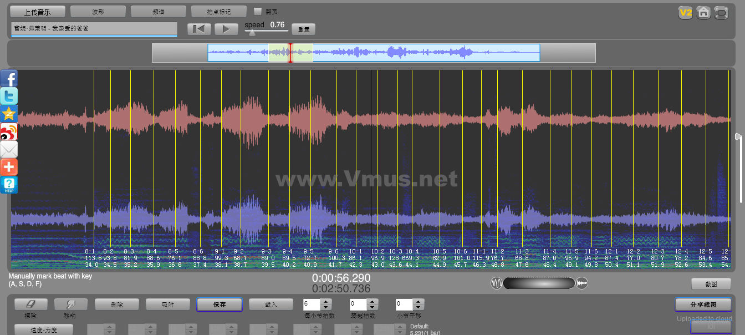The width and height of the screenshot is (745, 335).
Task: Click the Weibo share icon
Action: pyautogui.click(x=9, y=132)
